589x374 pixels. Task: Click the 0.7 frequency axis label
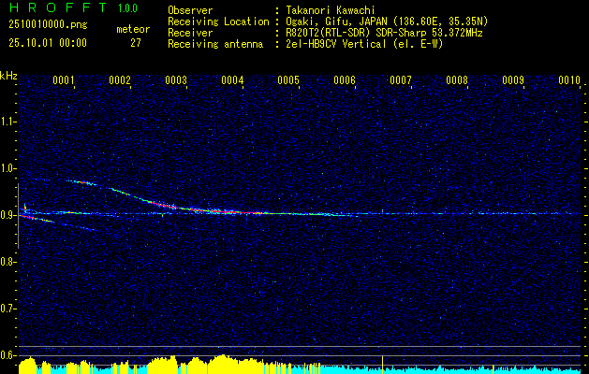pyautogui.click(x=8, y=308)
